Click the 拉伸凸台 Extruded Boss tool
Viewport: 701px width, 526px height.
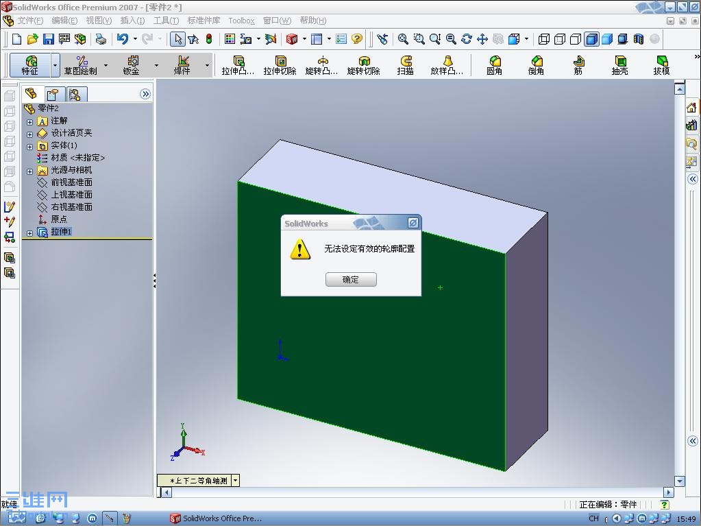[x=238, y=65]
